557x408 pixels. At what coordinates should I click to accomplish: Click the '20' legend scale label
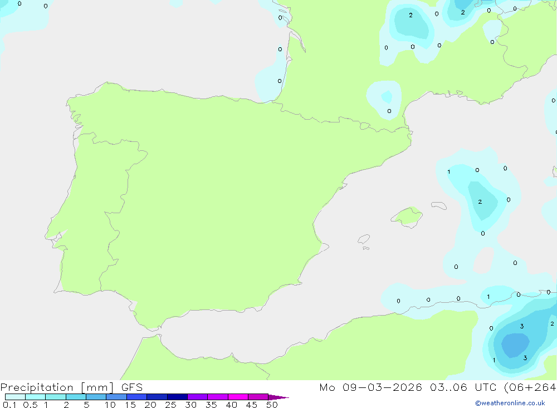(150, 405)
